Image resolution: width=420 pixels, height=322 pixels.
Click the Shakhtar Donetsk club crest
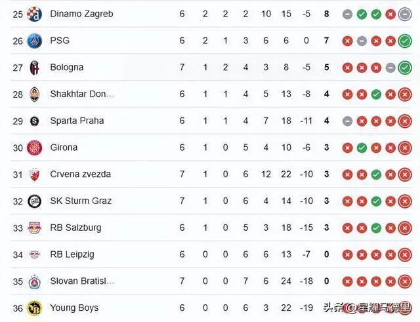click(35, 94)
